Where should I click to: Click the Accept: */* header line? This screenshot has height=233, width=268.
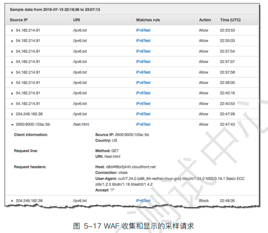104,190
